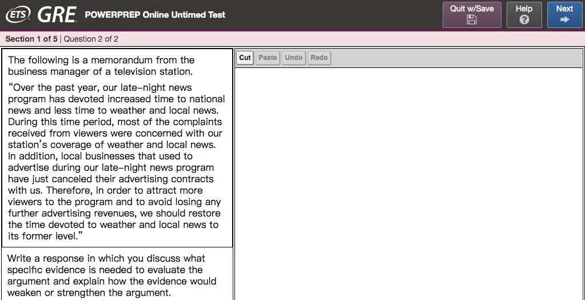
Task: Focus the blank essay response area
Action: coord(408,183)
